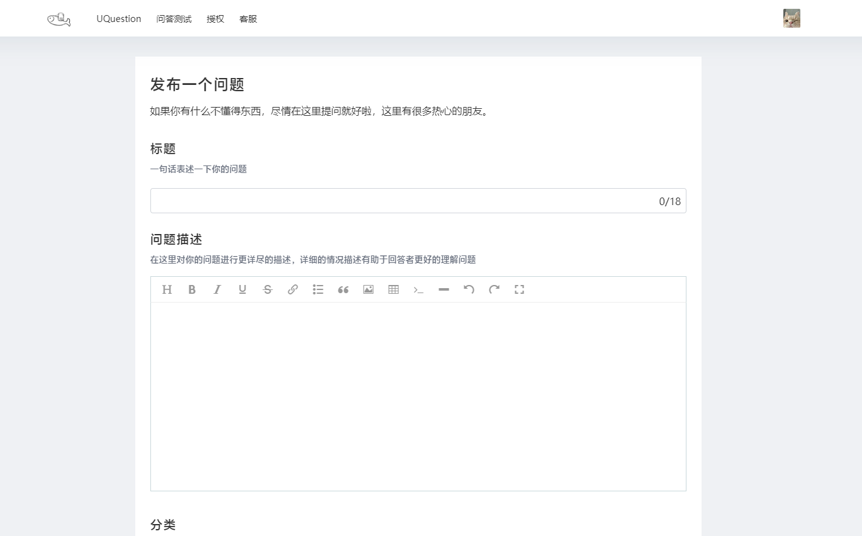
Task: Insert an unordered list
Action: coord(318,289)
